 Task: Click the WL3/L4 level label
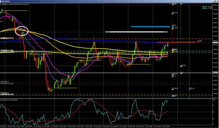pyautogui.click(x=175, y=89)
